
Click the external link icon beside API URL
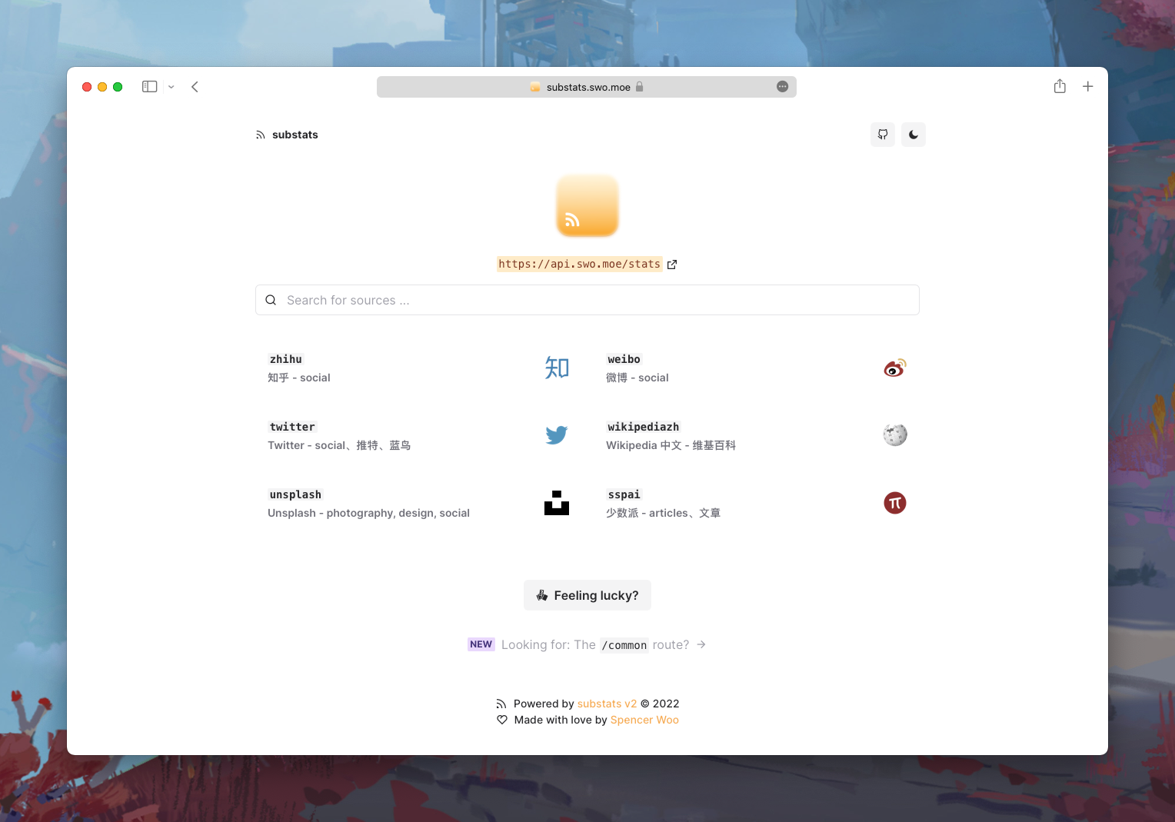pos(672,265)
